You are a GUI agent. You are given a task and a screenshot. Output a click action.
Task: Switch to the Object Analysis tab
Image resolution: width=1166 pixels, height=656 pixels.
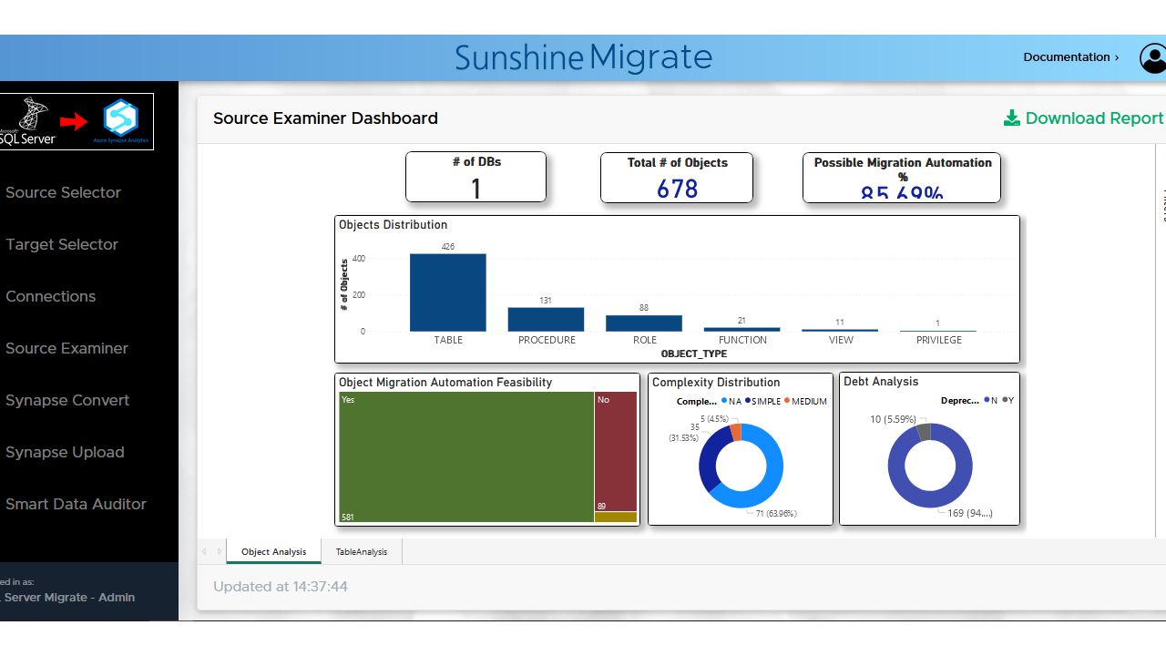[273, 551]
